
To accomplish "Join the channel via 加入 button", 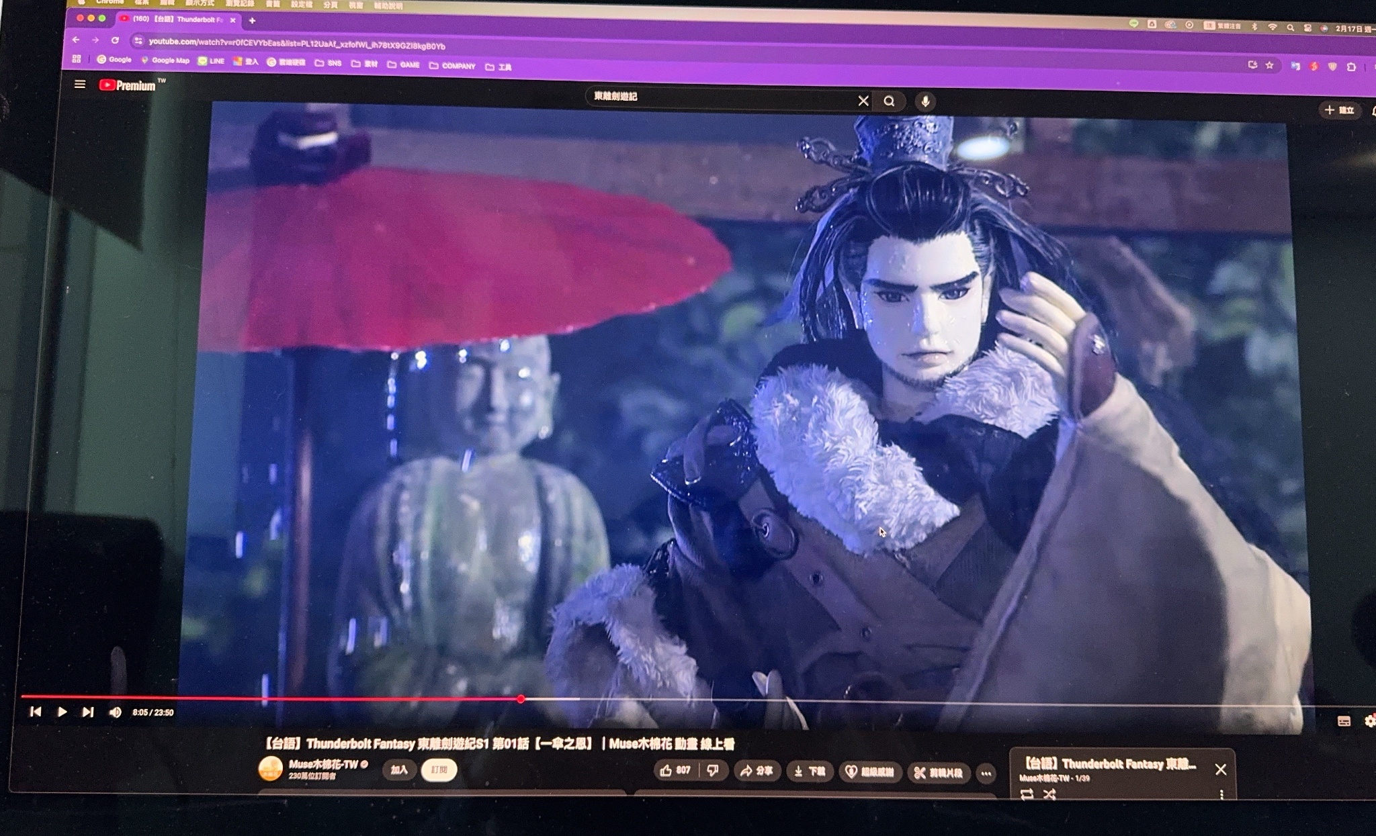I will pyautogui.click(x=399, y=770).
